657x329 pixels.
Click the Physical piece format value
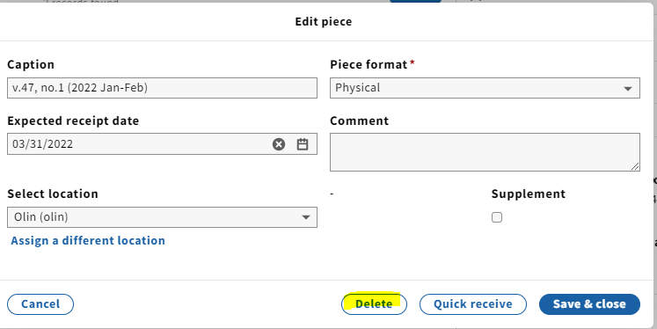tap(358, 88)
